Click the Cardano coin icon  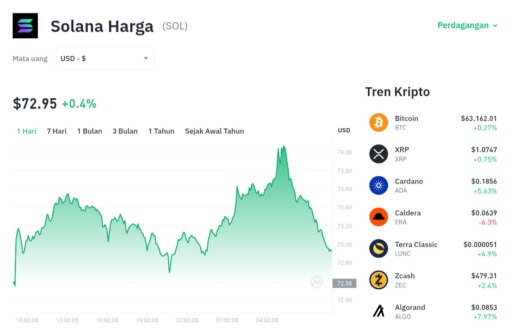click(378, 186)
